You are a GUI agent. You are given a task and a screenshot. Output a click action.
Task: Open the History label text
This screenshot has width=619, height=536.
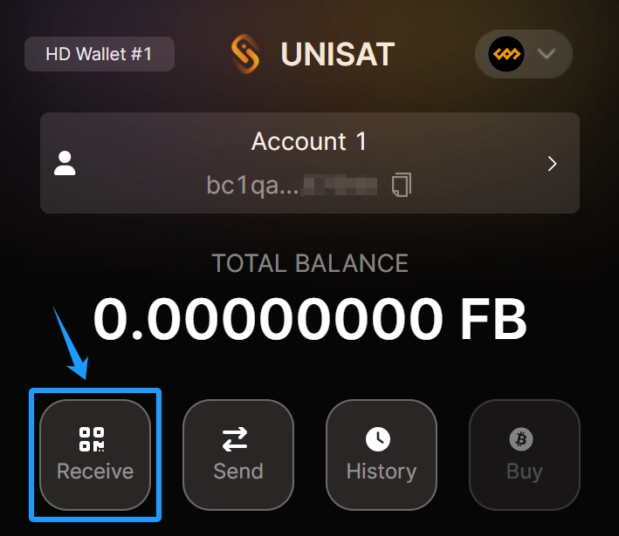[x=382, y=472]
